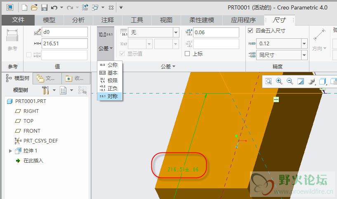Click the Regenerate model icon
The height and width of the screenshot is (199, 337).
pos(85,8)
